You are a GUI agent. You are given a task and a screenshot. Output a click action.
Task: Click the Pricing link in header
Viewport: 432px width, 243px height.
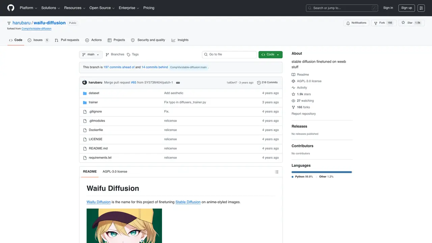tap(149, 8)
